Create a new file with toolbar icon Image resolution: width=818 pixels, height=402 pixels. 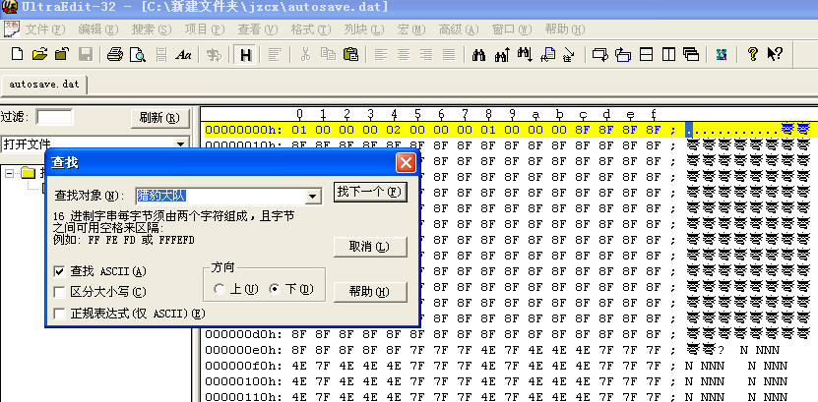click(x=17, y=54)
